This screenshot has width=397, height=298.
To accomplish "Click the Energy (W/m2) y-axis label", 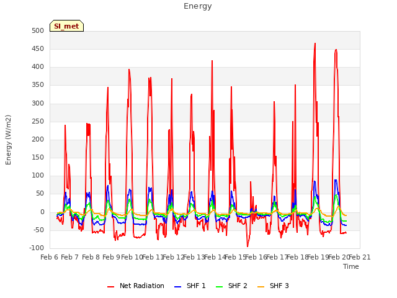I will pos(8,140).
